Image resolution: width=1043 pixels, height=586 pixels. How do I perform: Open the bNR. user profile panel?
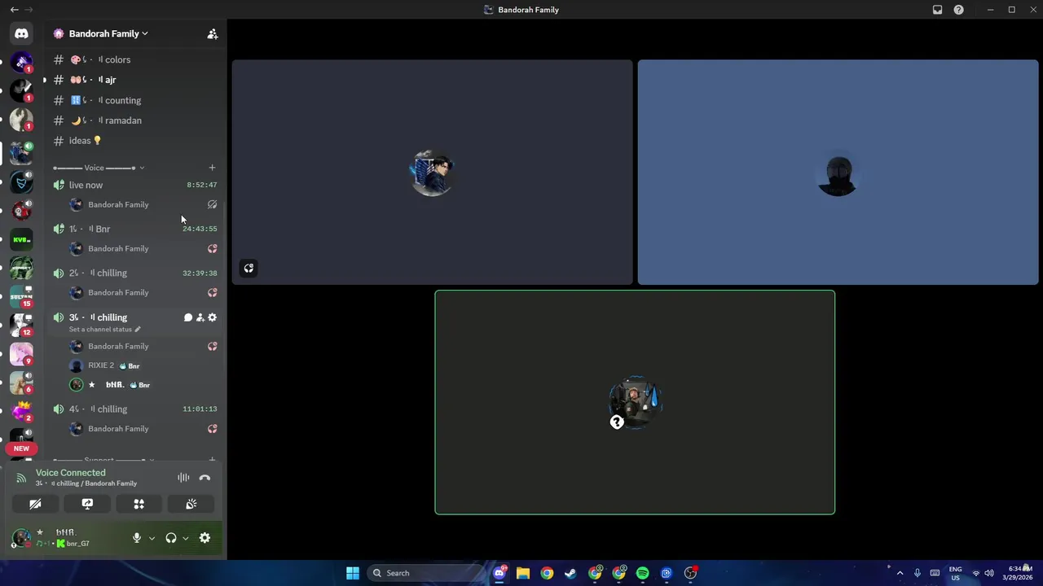coord(65,538)
